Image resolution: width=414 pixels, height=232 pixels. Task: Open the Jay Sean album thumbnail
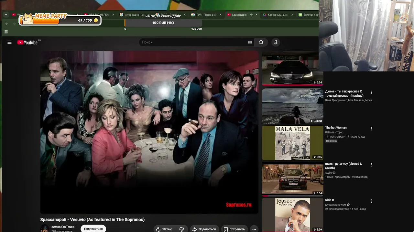(292, 215)
